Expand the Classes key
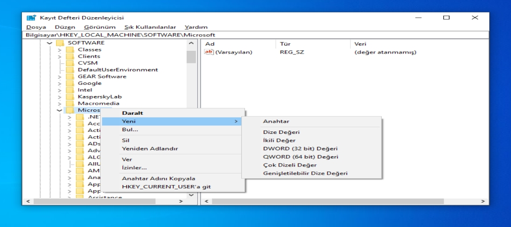Screen dimensions: 511x227 coord(59,50)
